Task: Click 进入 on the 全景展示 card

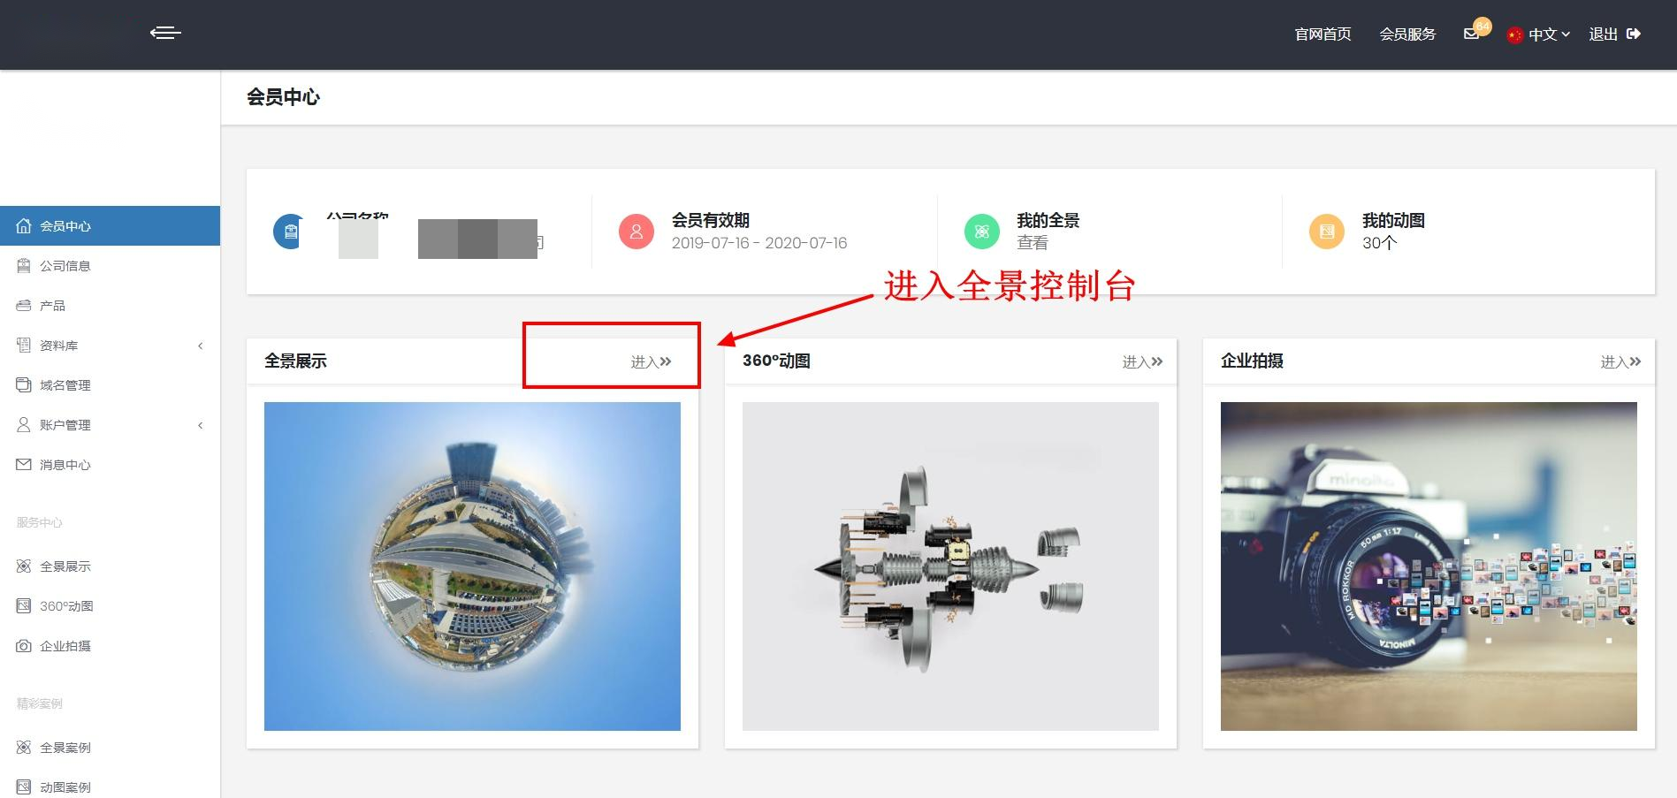Action: point(647,361)
